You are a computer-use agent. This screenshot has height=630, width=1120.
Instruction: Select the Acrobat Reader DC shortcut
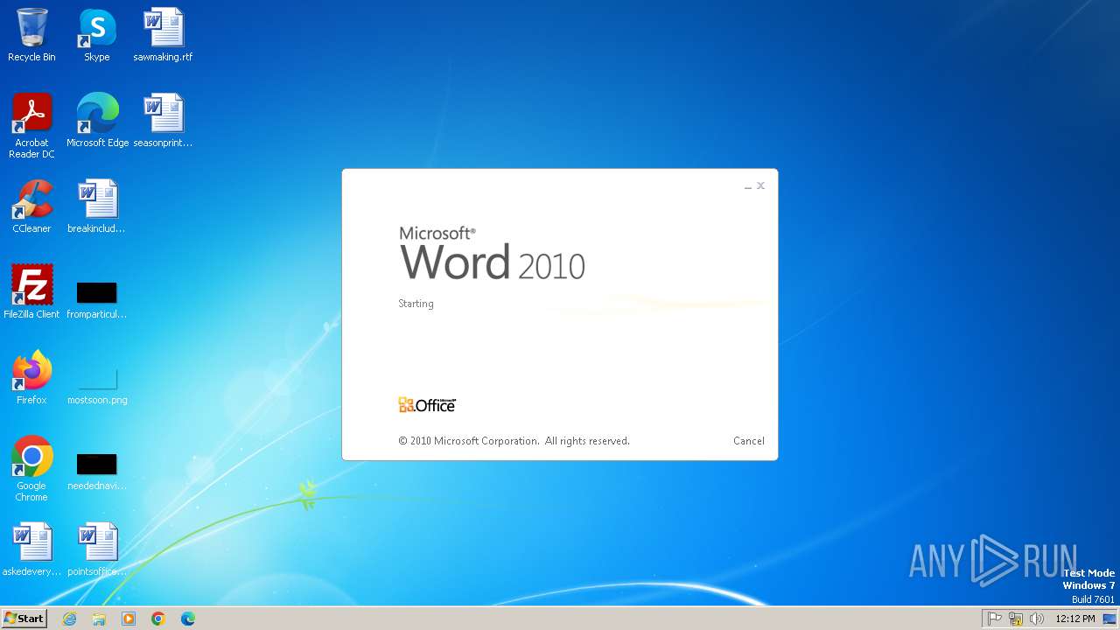click(31, 126)
